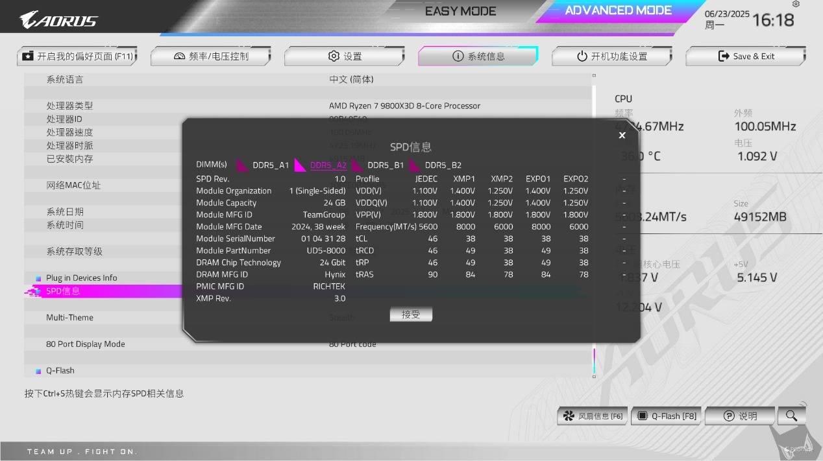The height and width of the screenshot is (461, 823).
Task: Expand the Q-Flash list entry
Action: point(60,371)
